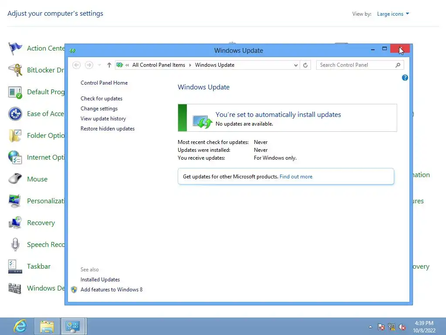Refresh the Windows Update page
Viewport: 446px width, 335px height.
[x=305, y=65]
